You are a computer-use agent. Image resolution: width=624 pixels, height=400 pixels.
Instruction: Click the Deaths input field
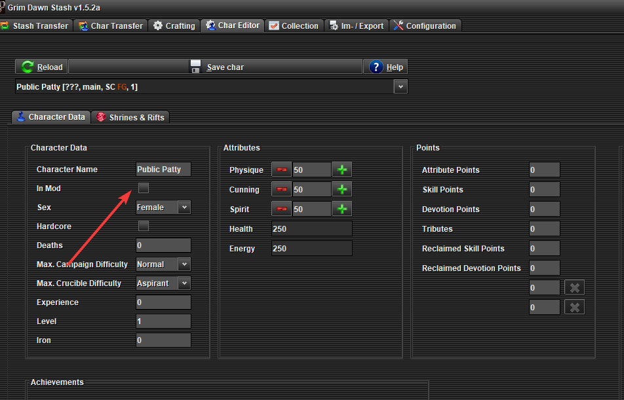point(163,245)
